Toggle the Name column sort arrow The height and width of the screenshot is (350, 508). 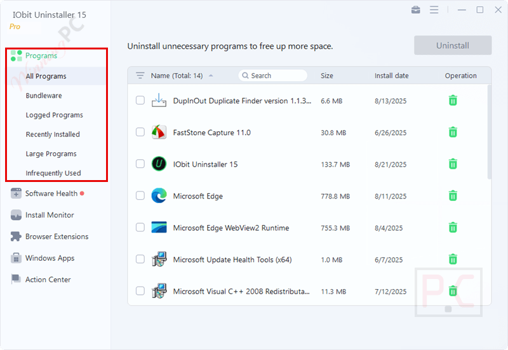click(211, 75)
